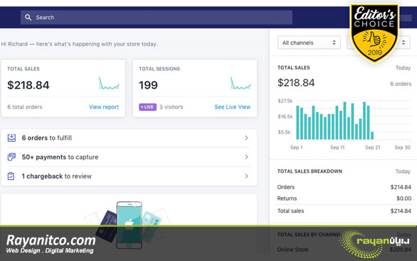Screen dimensions: 417x261
Task: Focus the Search input field
Action: pos(157,18)
